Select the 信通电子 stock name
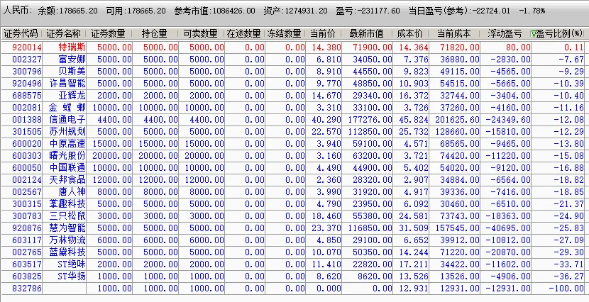 click(x=67, y=120)
